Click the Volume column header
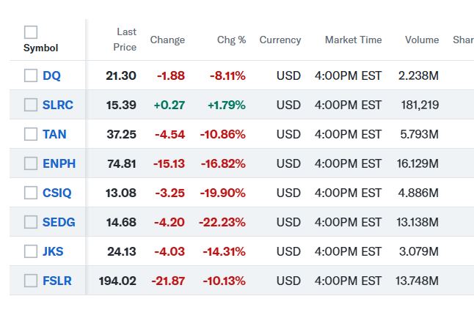Screen dimensions: 474x318 coord(422,40)
